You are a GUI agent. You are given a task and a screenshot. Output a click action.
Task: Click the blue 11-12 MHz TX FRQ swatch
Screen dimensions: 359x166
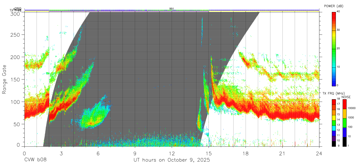pos(334,133)
